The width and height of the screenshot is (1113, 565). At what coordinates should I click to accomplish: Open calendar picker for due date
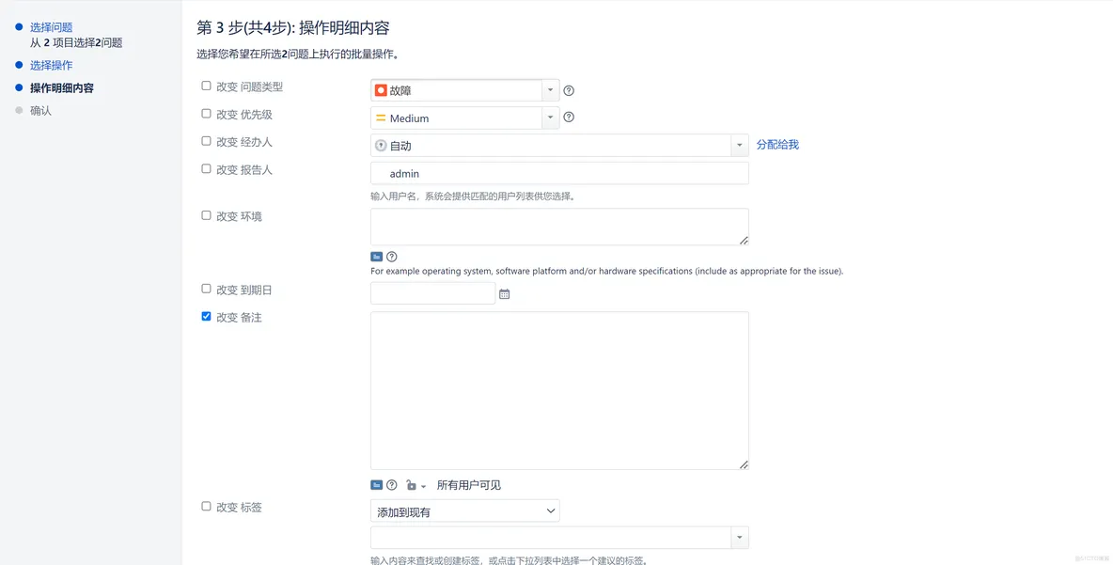[x=504, y=294]
